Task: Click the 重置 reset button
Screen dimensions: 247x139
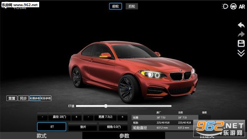Action: click(x=12, y=98)
